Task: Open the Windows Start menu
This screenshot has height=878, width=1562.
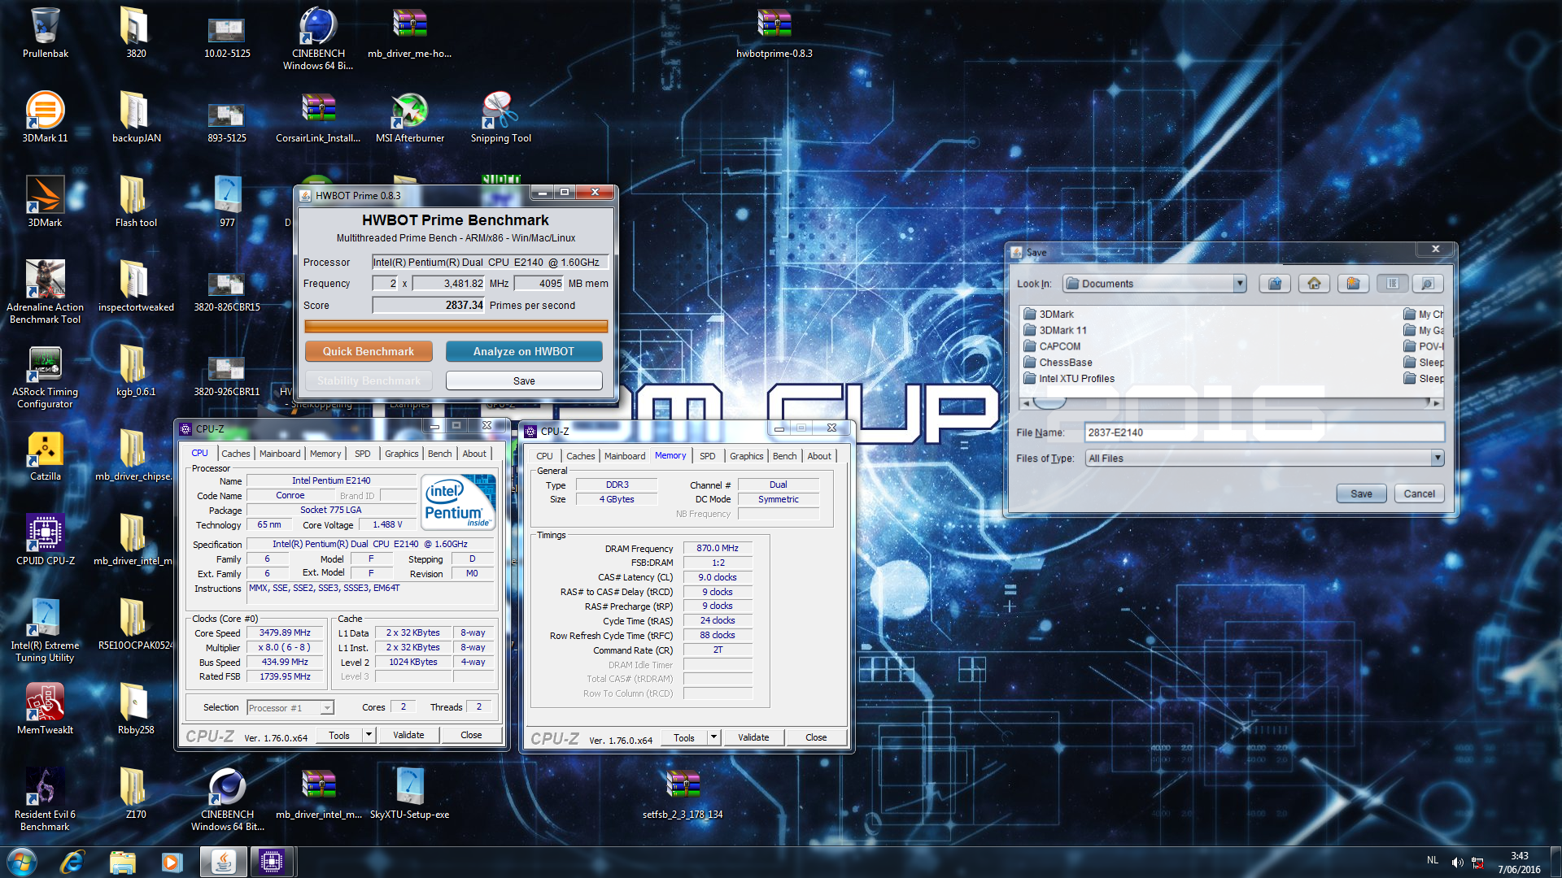Action: [x=22, y=862]
